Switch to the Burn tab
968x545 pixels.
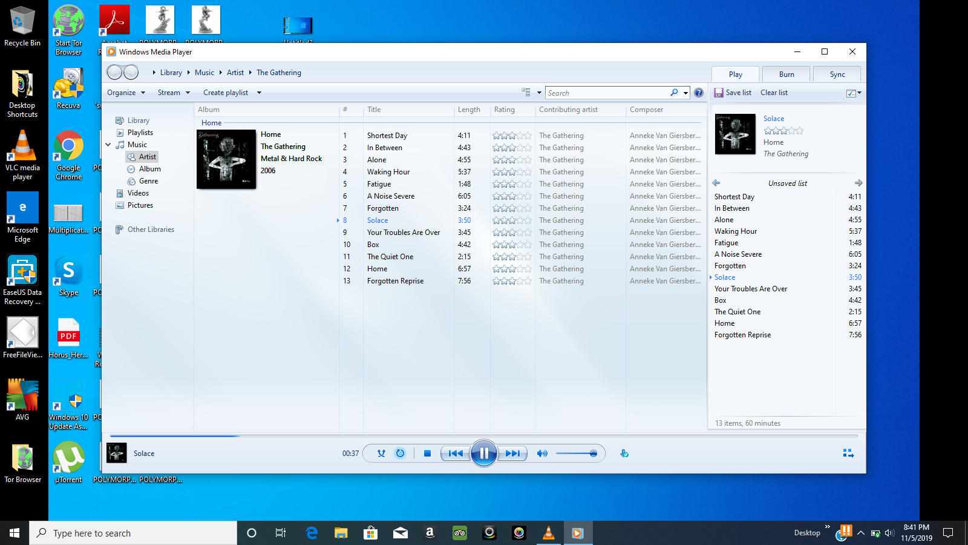point(786,74)
